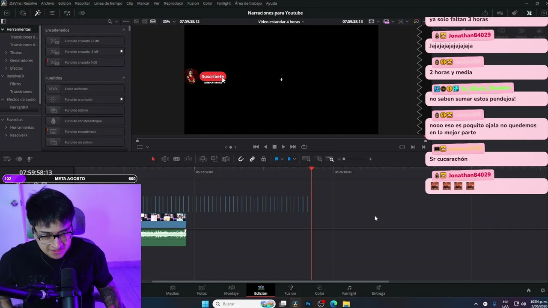Screen dimensions: 548x308
Task: Stop playback
Action: pyautogui.click(x=274, y=147)
